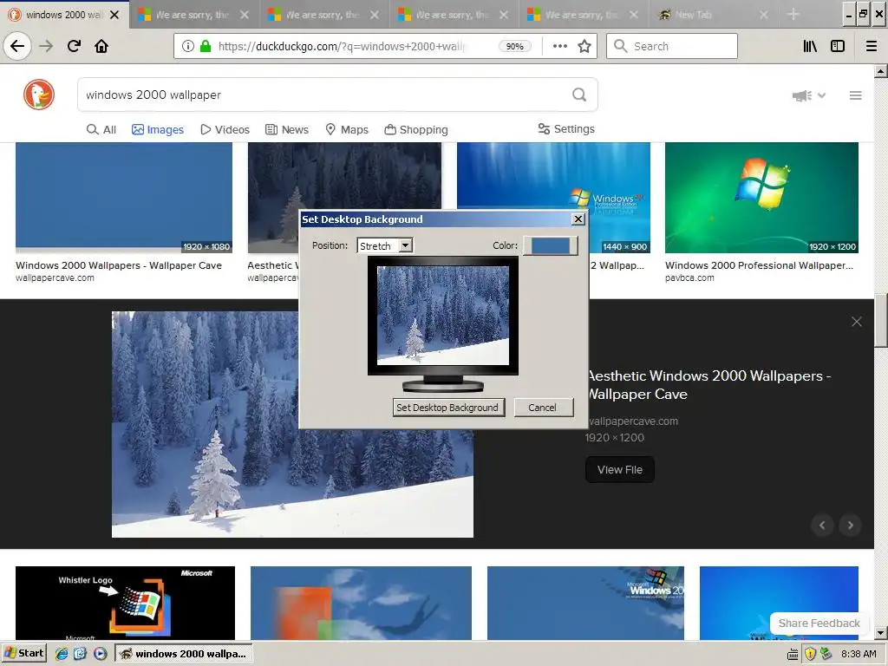
Task: Toggle the sidebar view icon
Action: pos(838,46)
